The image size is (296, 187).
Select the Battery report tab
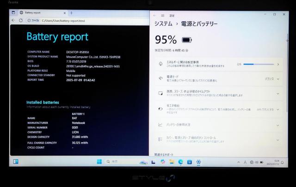click(43, 13)
